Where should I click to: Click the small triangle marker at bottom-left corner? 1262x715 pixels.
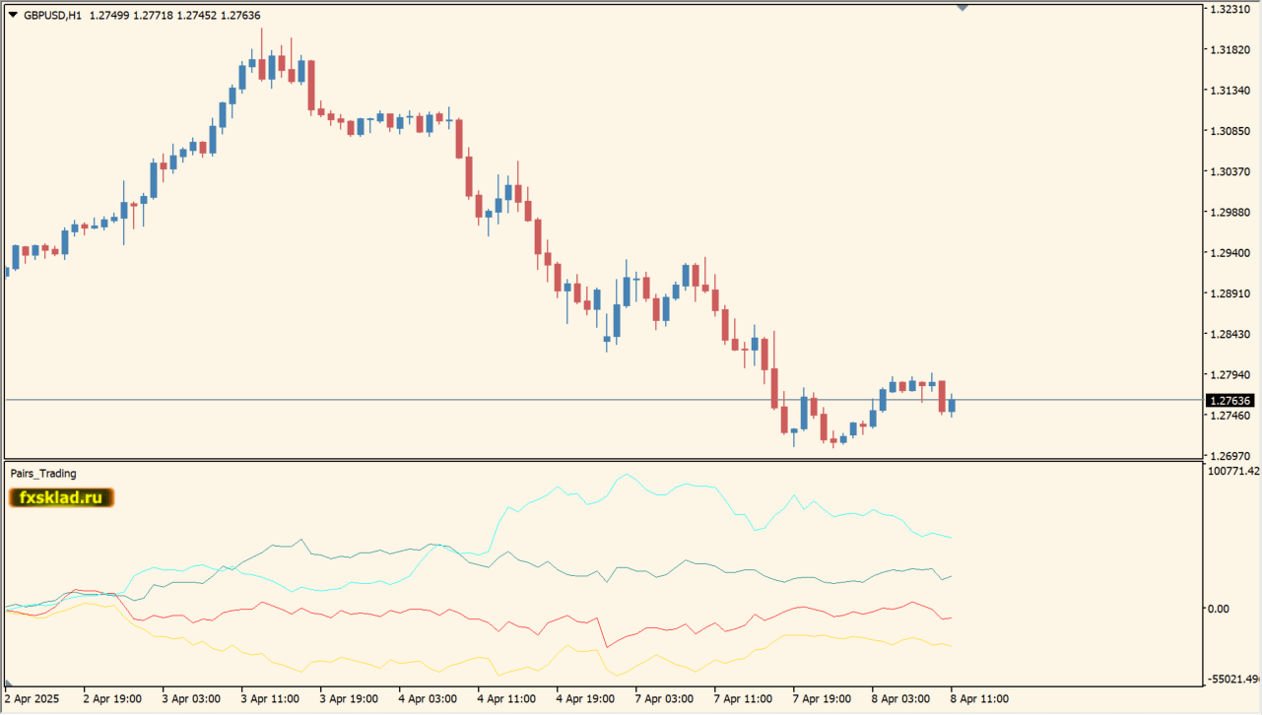tap(9, 682)
